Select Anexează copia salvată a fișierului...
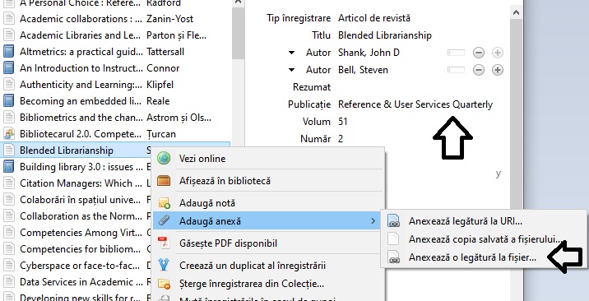589x301 pixels. tap(484, 238)
